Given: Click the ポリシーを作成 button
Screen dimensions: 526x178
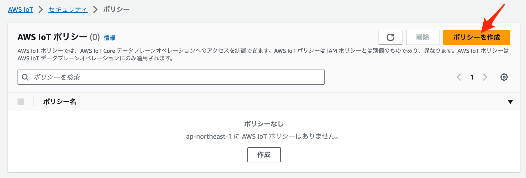Looking at the screenshot, I should click(x=477, y=37).
